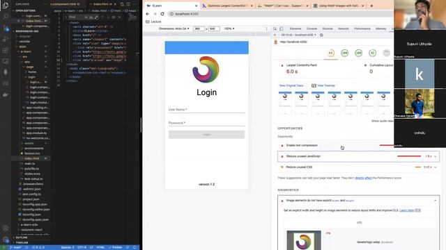Toggle regex option in find widget
The width and height of the screenshot is (446, 250).
(96, 17)
